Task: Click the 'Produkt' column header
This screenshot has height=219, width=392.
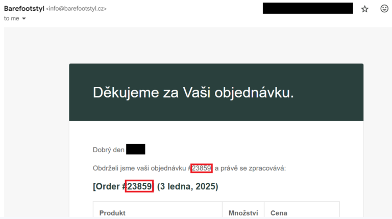Action: (112, 213)
